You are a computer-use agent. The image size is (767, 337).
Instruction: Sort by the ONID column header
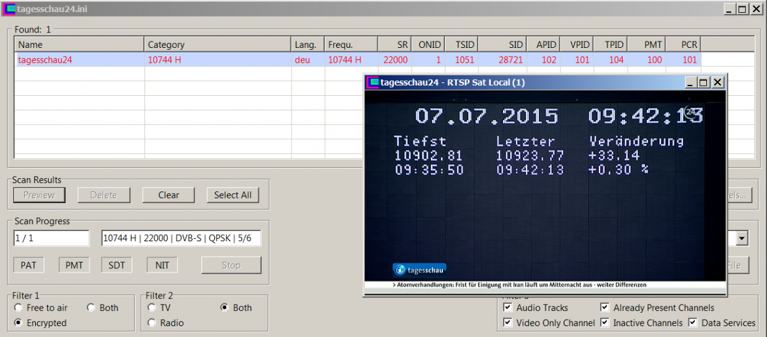429,45
